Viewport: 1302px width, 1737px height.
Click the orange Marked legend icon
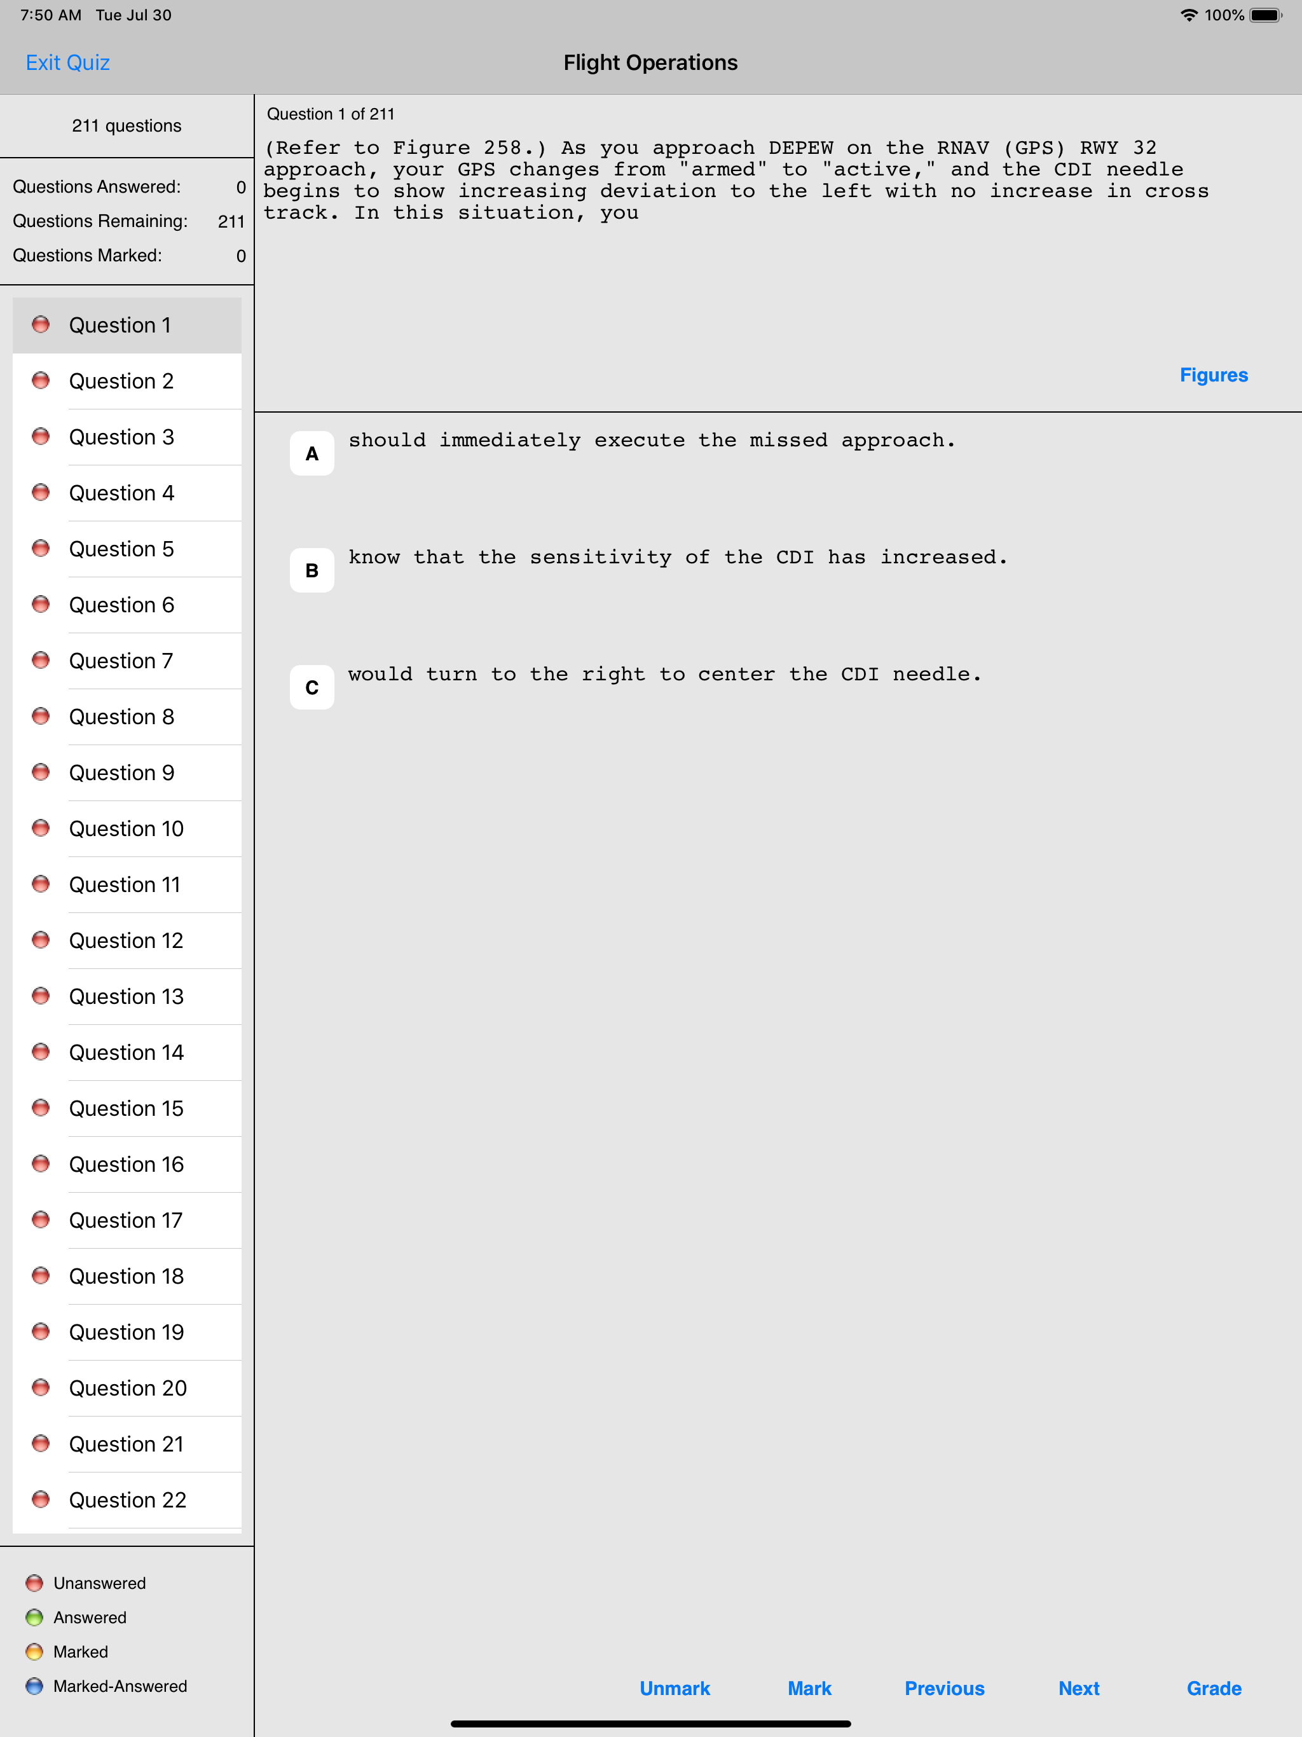pyautogui.click(x=34, y=1651)
